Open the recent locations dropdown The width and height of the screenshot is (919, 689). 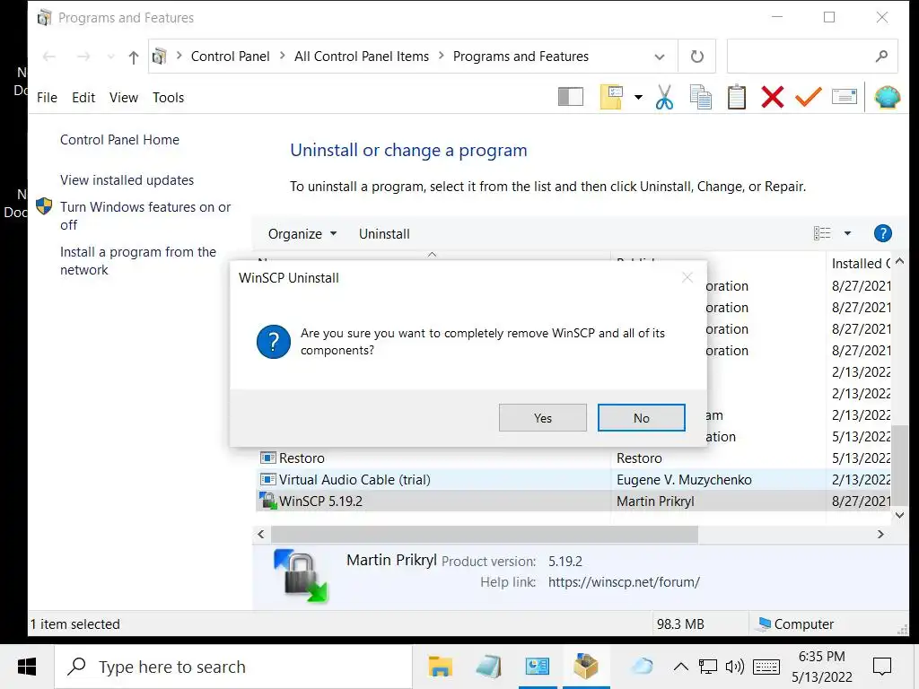(x=110, y=57)
